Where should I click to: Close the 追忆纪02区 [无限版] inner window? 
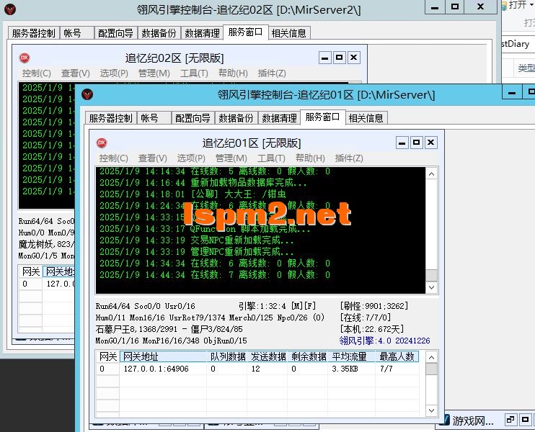coord(354,58)
